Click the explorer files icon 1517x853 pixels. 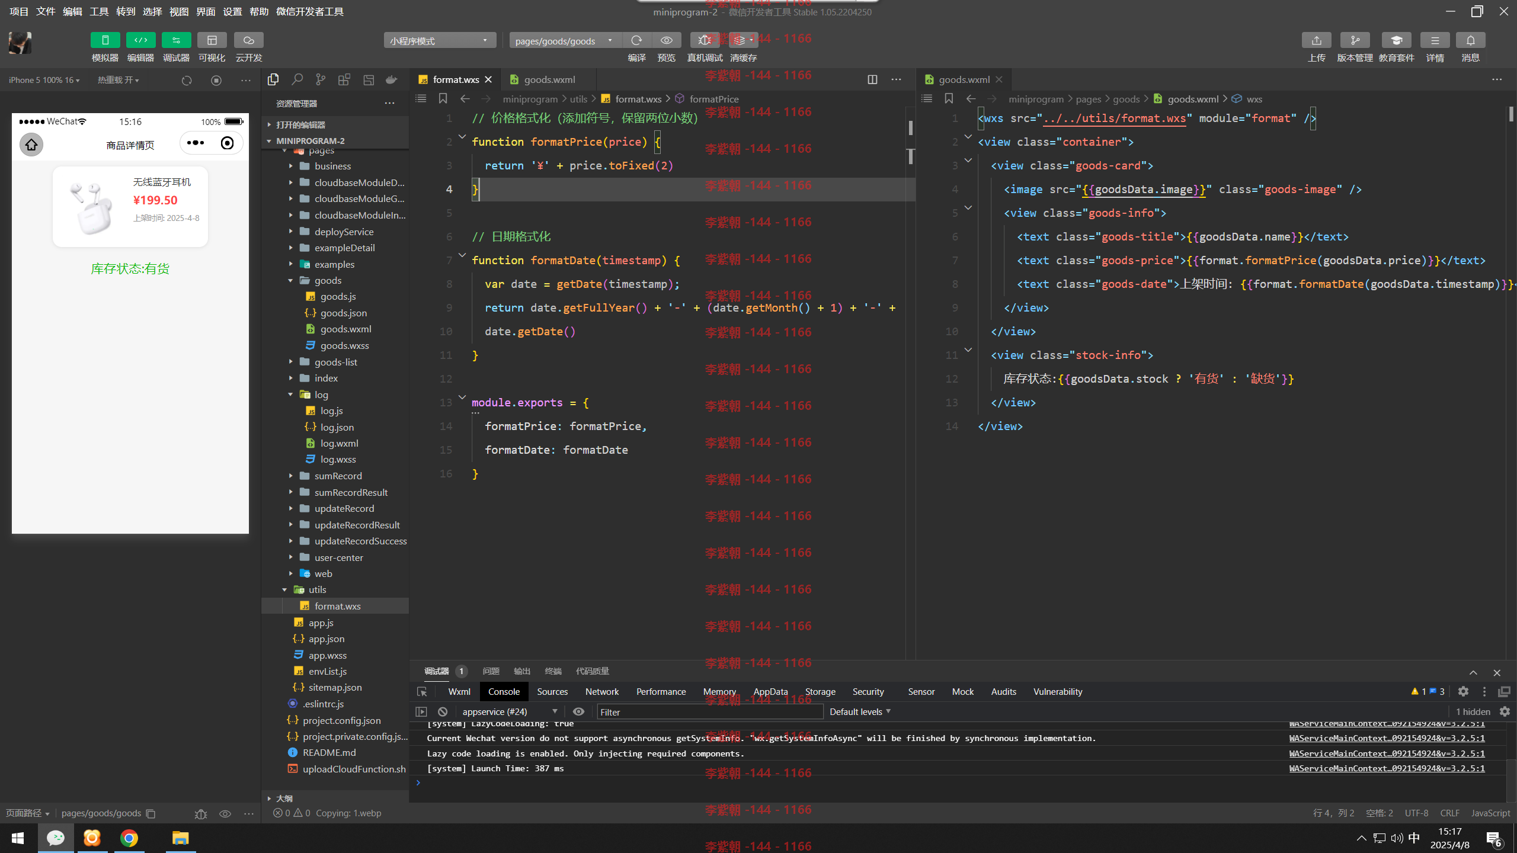point(273,79)
